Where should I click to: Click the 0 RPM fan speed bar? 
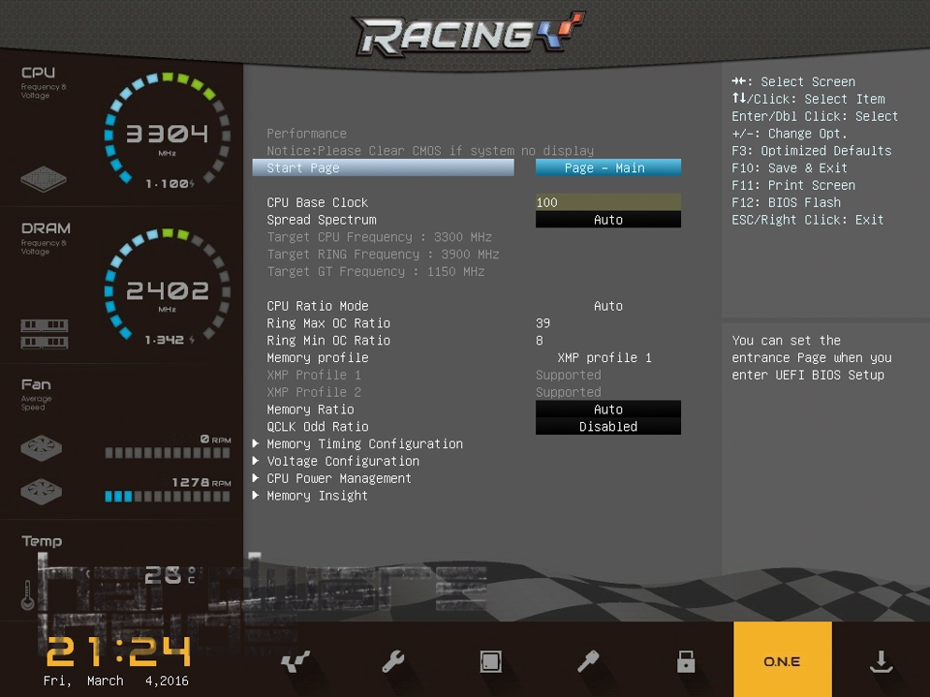click(x=168, y=453)
